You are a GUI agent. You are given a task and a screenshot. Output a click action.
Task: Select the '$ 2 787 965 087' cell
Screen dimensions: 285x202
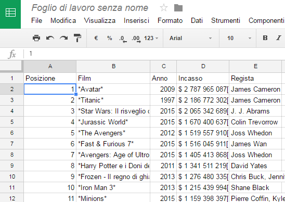pyautogui.click(x=203, y=89)
